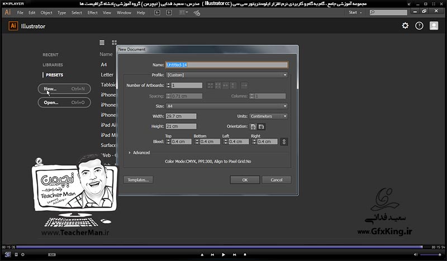
Task: Click OK in New Document dialog
Action: [x=245, y=180]
